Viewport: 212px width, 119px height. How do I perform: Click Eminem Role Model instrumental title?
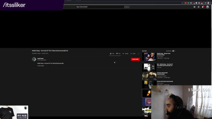tap(162, 73)
